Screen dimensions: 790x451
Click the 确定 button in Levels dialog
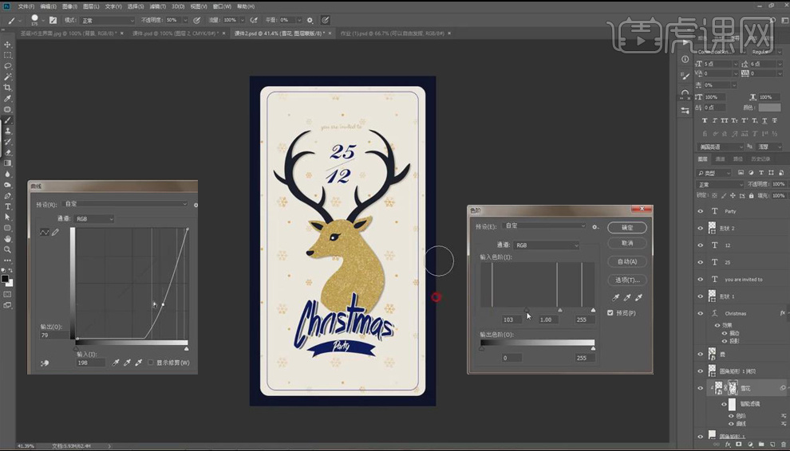626,228
